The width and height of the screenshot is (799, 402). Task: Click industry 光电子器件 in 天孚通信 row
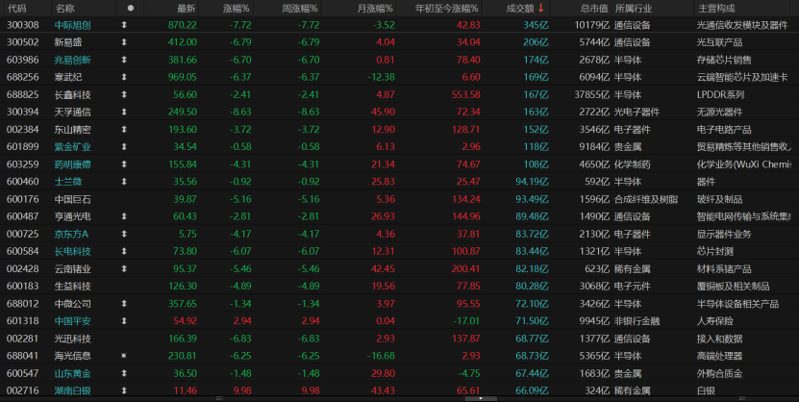(x=637, y=113)
